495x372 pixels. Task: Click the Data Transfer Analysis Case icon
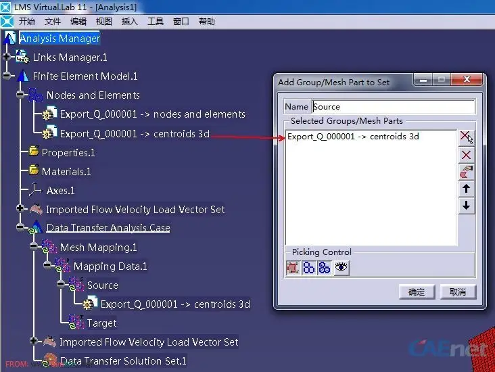pyautogui.click(x=35, y=227)
